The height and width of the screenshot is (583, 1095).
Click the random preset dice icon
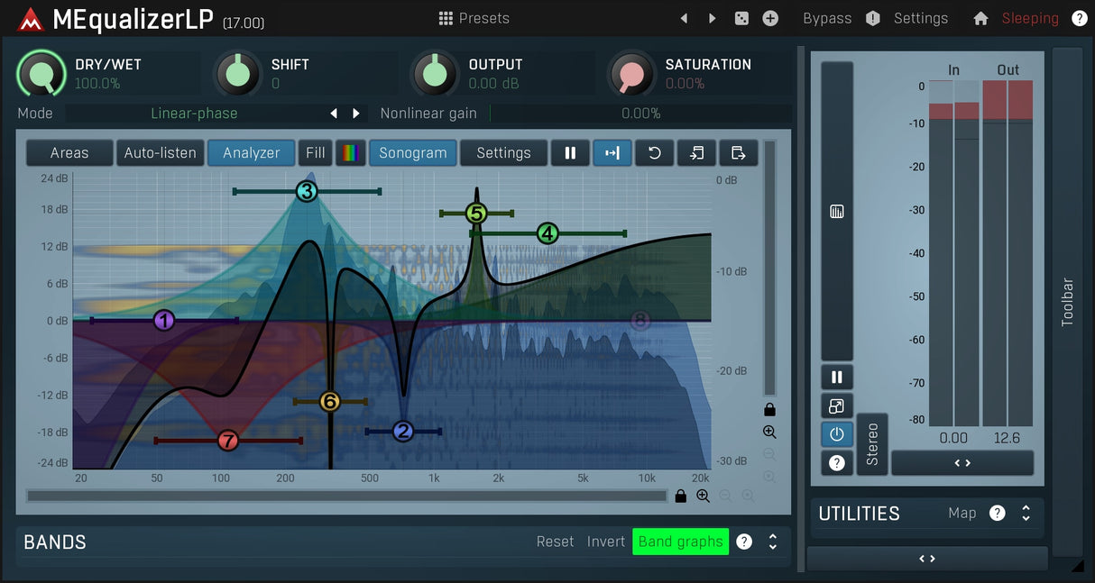(x=741, y=18)
